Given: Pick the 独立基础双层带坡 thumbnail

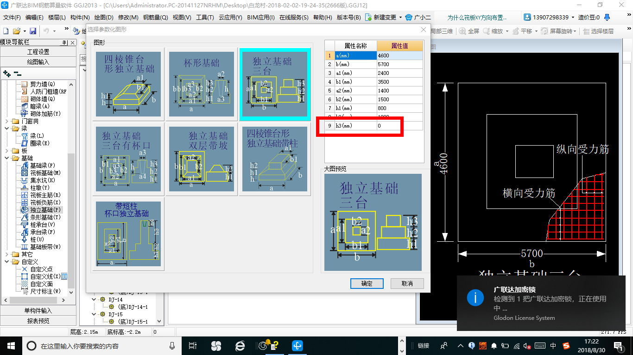Looking at the screenshot, I should [201, 159].
